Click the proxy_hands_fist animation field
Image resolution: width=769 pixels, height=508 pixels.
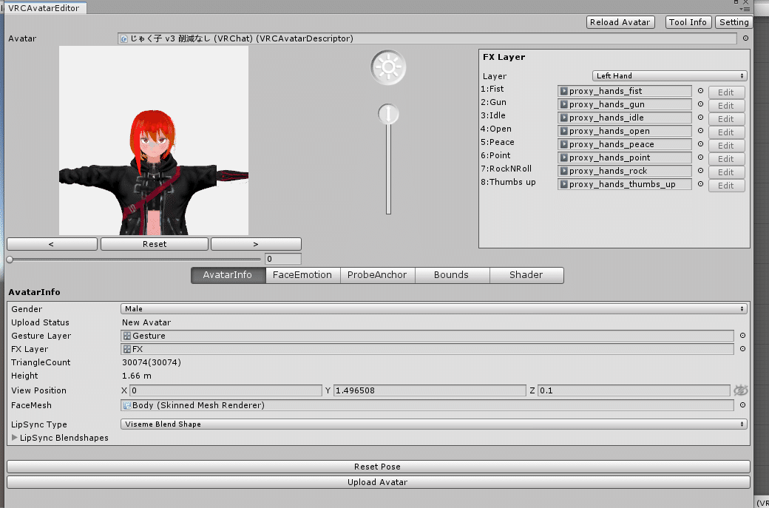625,91
